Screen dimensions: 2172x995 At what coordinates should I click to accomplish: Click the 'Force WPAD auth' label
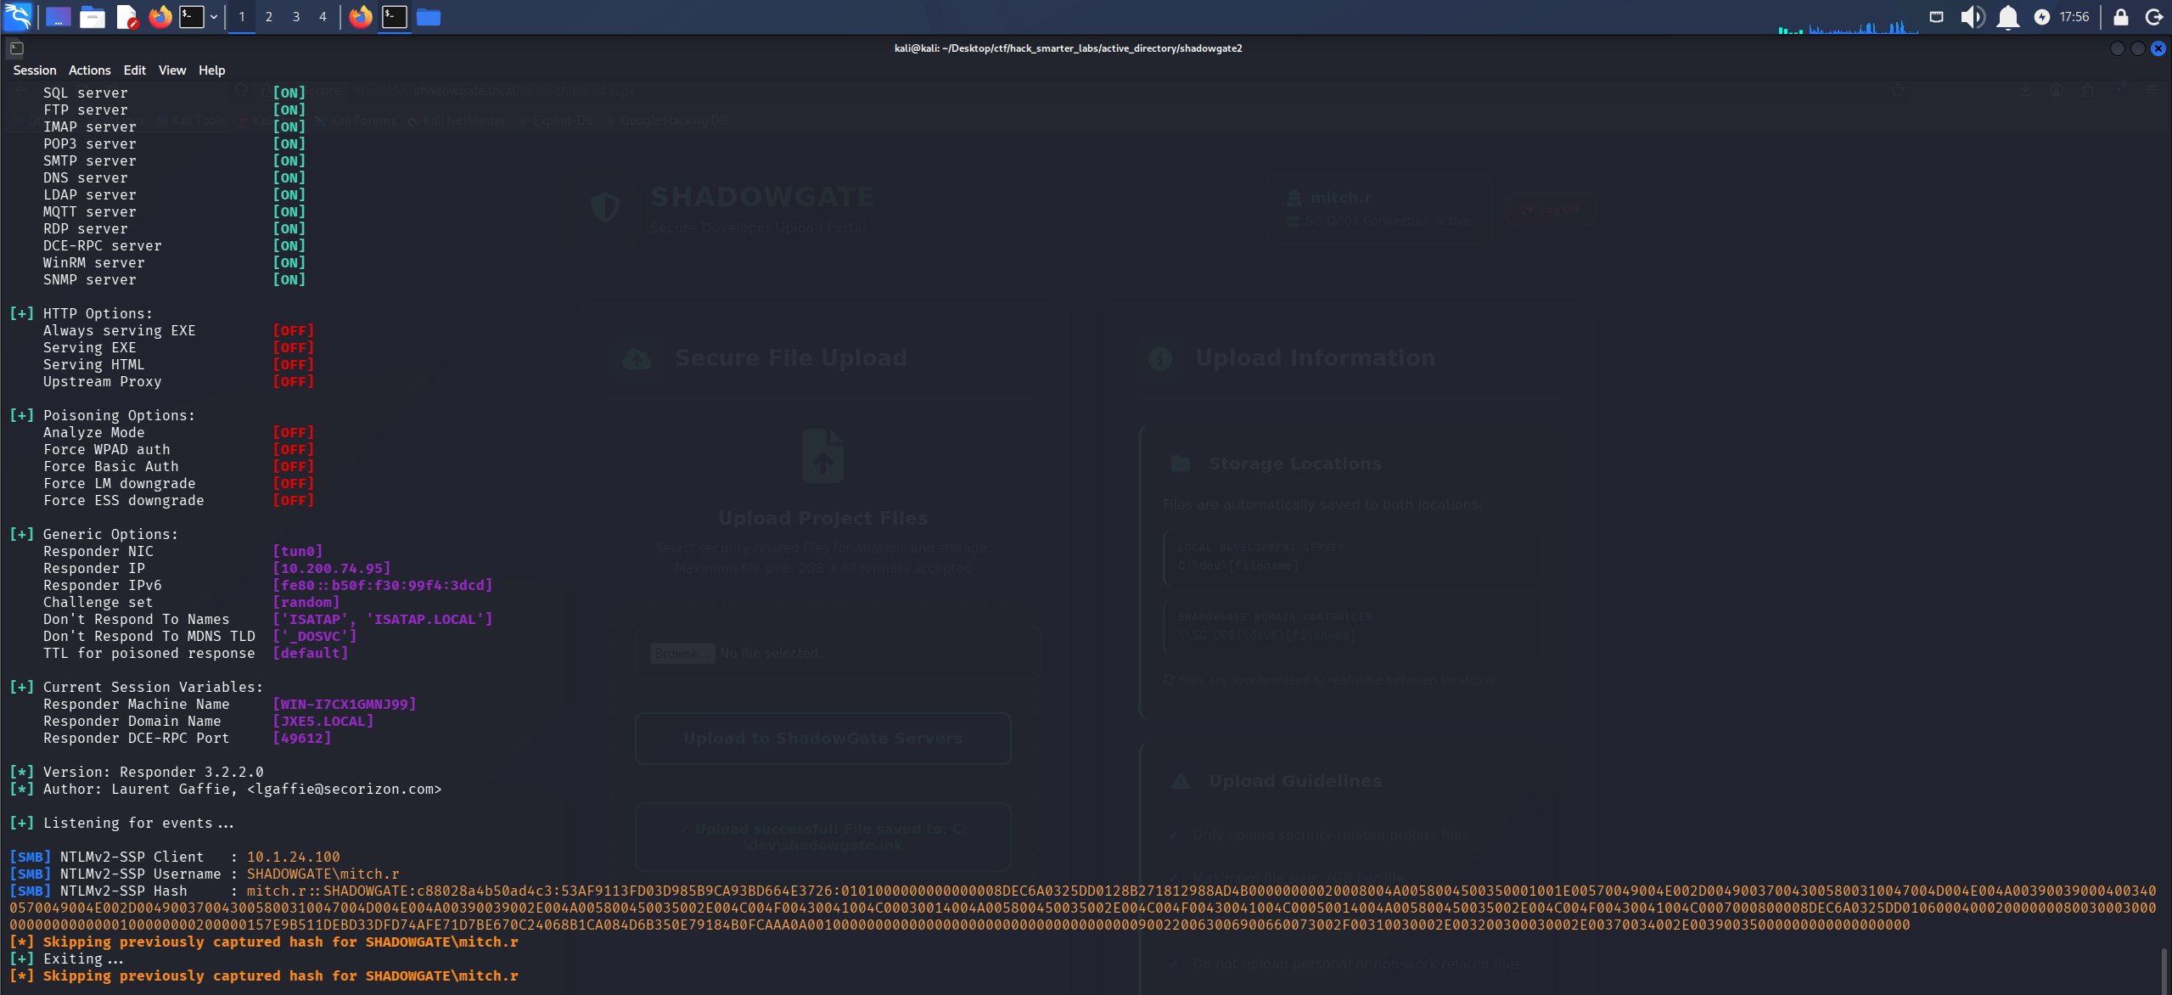pos(106,449)
